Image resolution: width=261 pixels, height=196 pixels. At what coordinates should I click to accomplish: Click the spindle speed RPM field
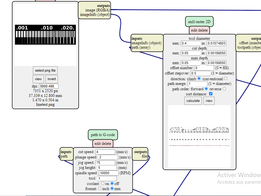(109, 173)
